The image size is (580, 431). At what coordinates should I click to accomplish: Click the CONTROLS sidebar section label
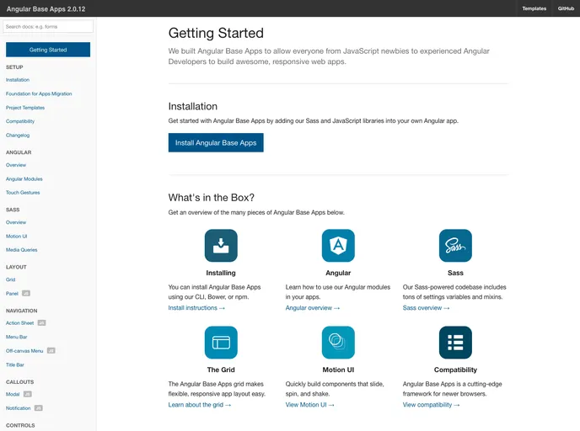[20, 425]
